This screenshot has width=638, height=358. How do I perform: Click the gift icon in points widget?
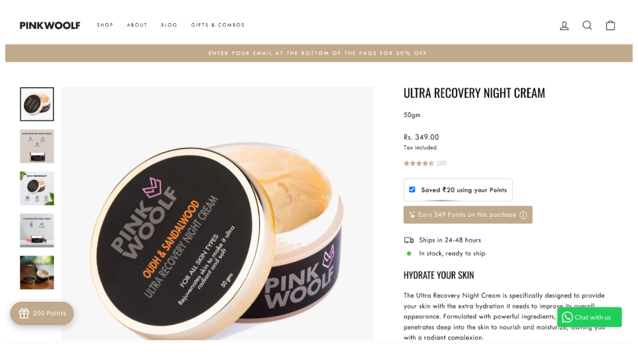coord(24,313)
